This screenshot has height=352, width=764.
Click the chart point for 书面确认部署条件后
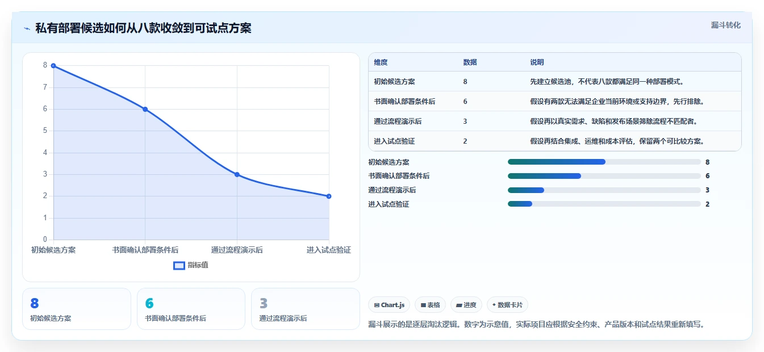[x=145, y=109]
